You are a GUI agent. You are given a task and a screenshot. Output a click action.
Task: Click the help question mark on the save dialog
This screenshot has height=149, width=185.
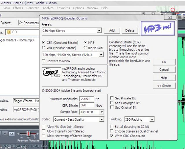144,14
